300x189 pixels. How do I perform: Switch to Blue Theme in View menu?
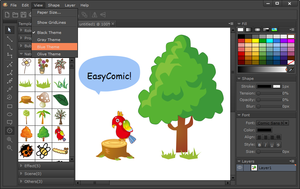pos(48,47)
